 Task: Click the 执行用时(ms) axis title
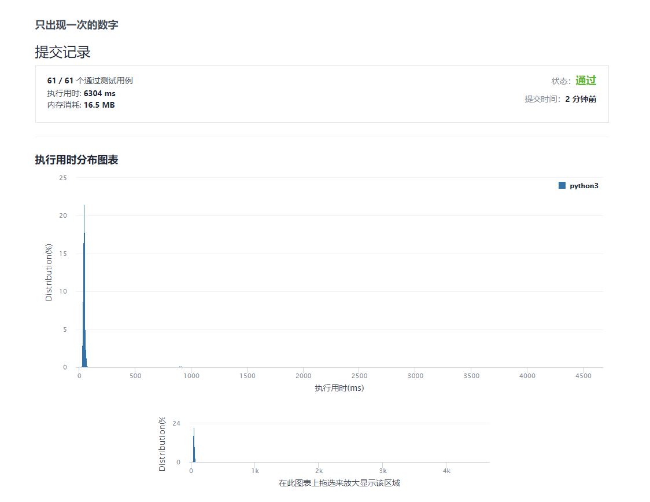point(339,388)
